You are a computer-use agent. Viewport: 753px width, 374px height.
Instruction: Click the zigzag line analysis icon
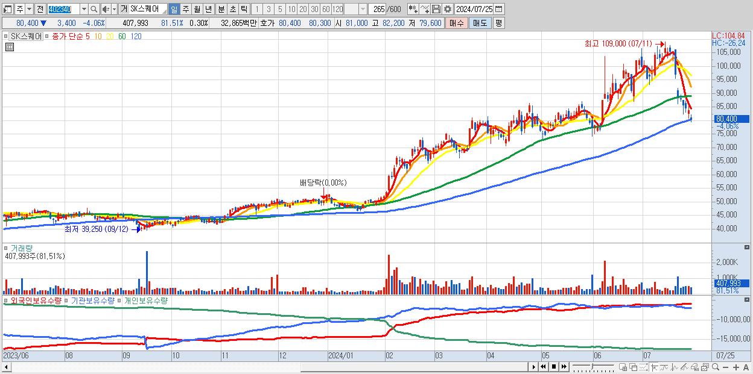pos(675,367)
